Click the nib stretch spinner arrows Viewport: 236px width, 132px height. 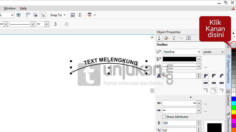199,123
